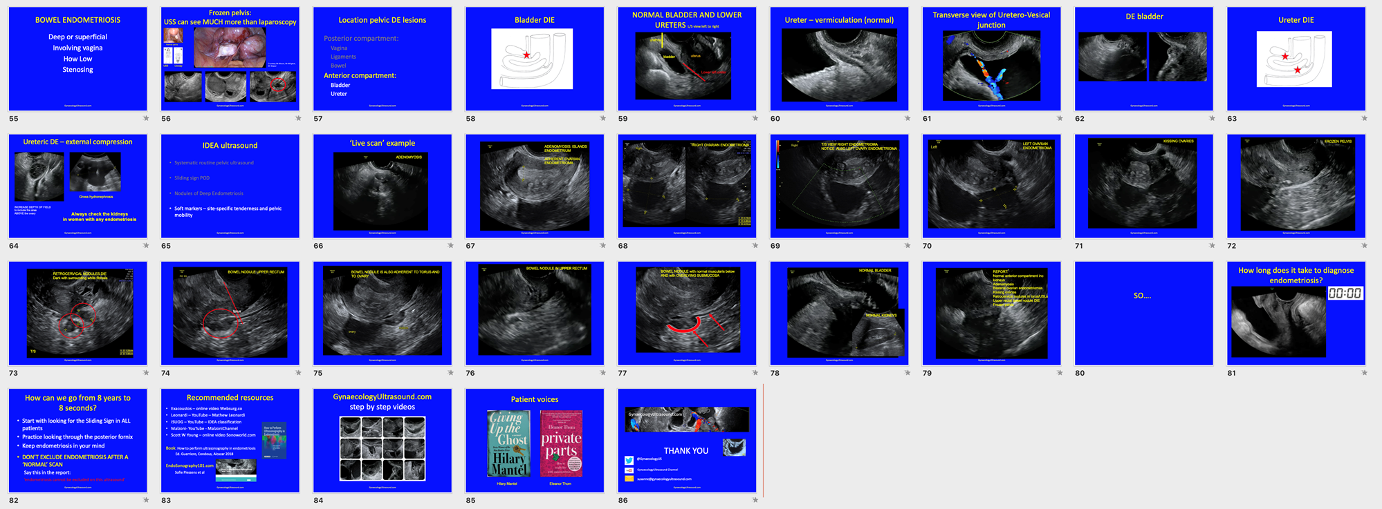Click the star icon beneath slide 61
The height and width of the screenshot is (509, 1382).
pos(1060,118)
